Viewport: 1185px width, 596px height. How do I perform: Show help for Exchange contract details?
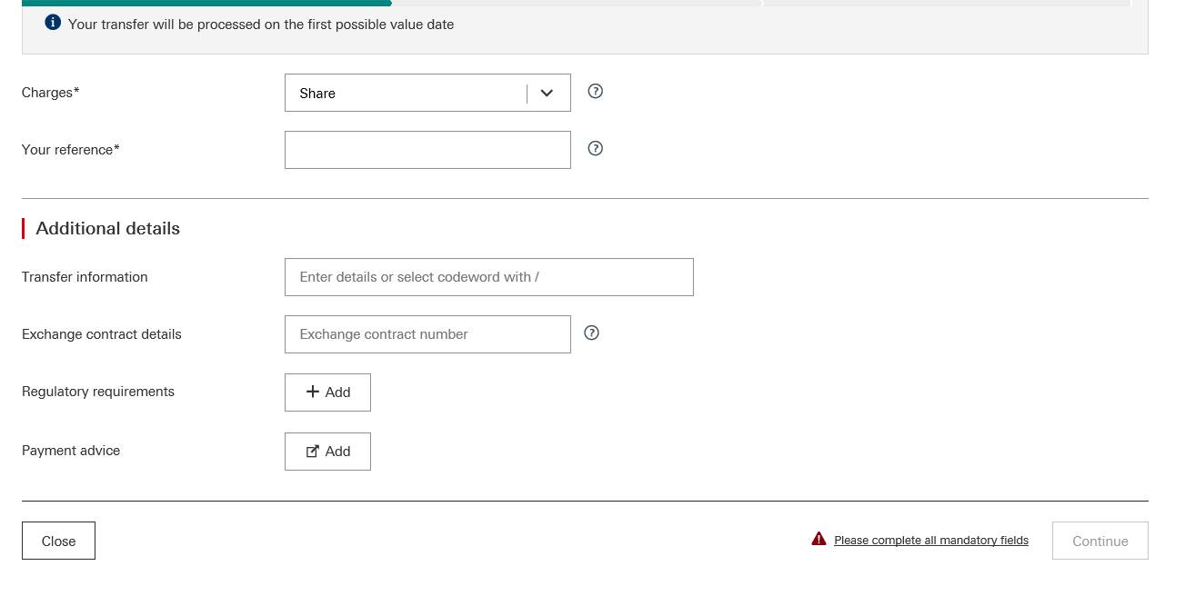pyautogui.click(x=591, y=333)
